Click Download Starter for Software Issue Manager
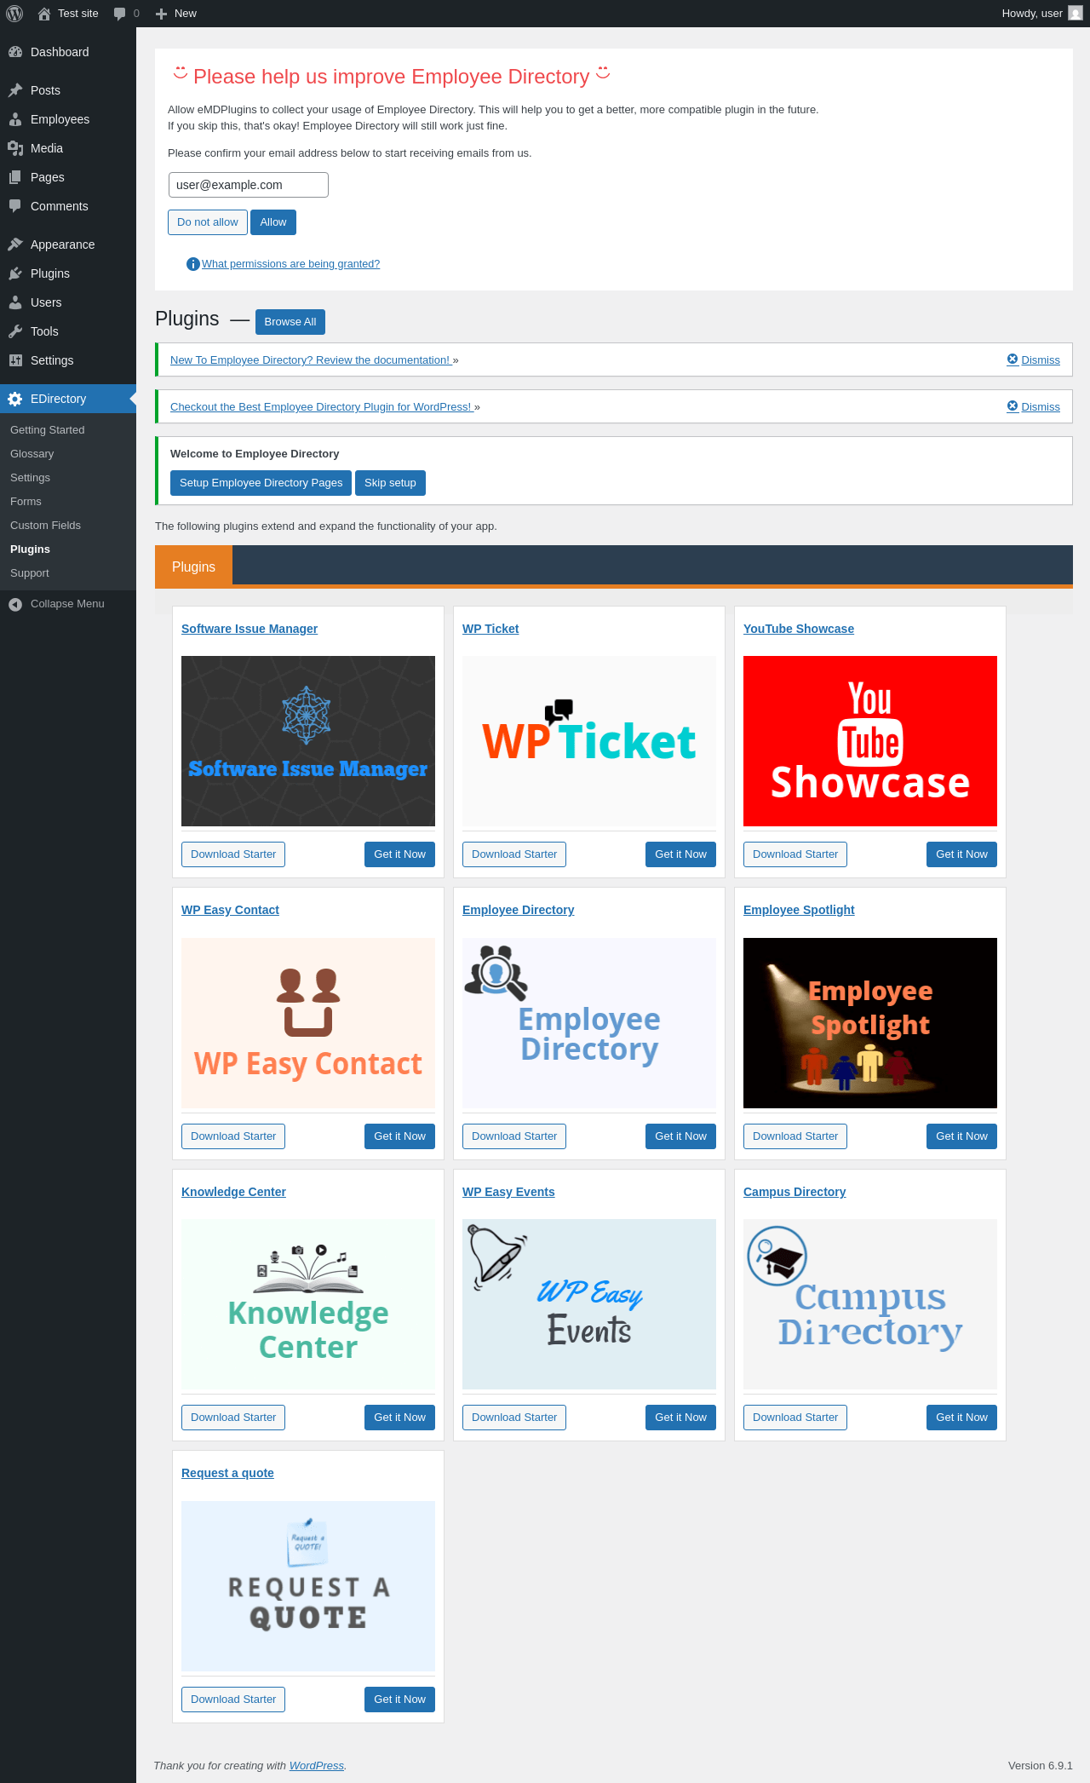 pyautogui.click(x=233, y=854)
